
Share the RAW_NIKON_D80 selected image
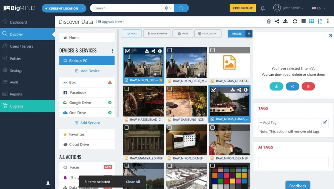point(153,51)
